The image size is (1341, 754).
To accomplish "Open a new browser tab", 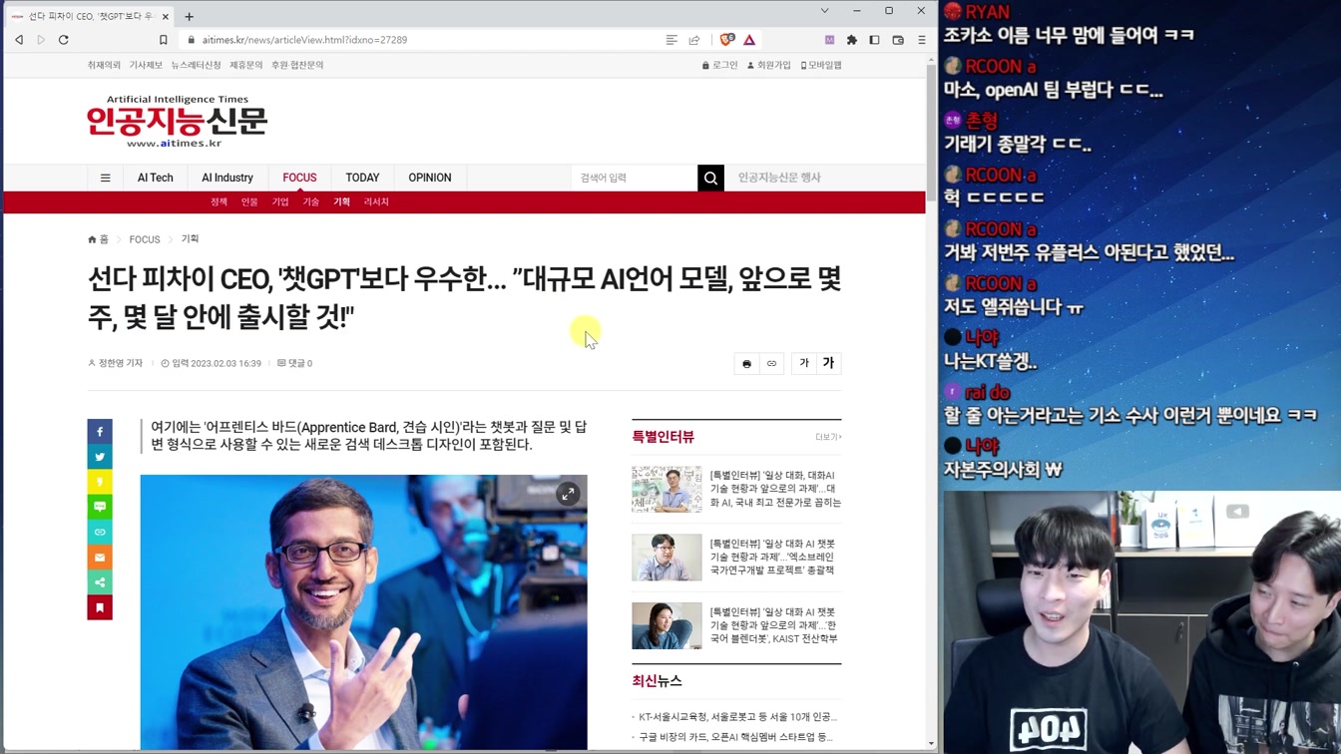I will point(189,16).
